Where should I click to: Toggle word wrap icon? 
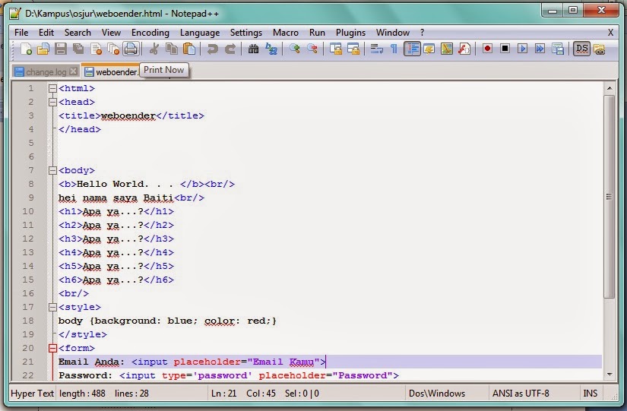click(x=376, y=49)
